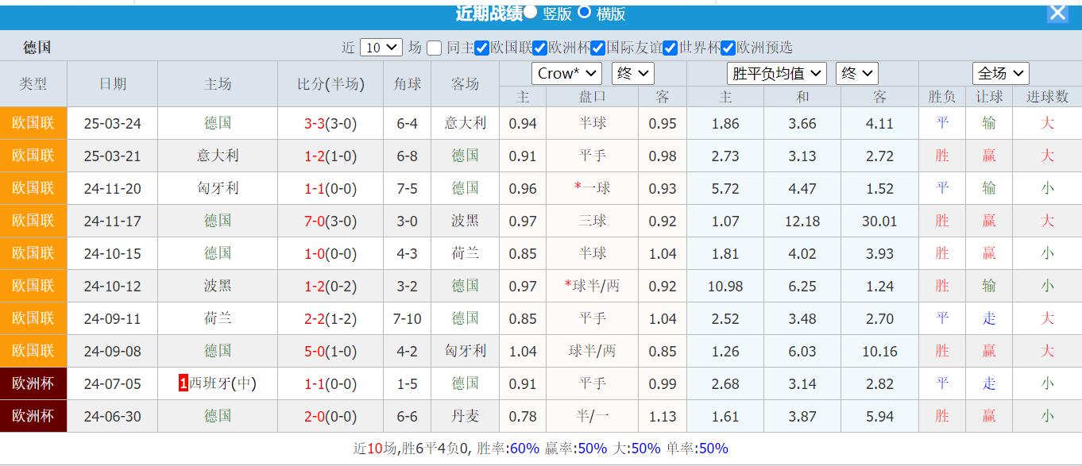Open the 终 dropdown beside 胜平负均值
Viewport: 1082px width, 466px height.
coord(856,73)
